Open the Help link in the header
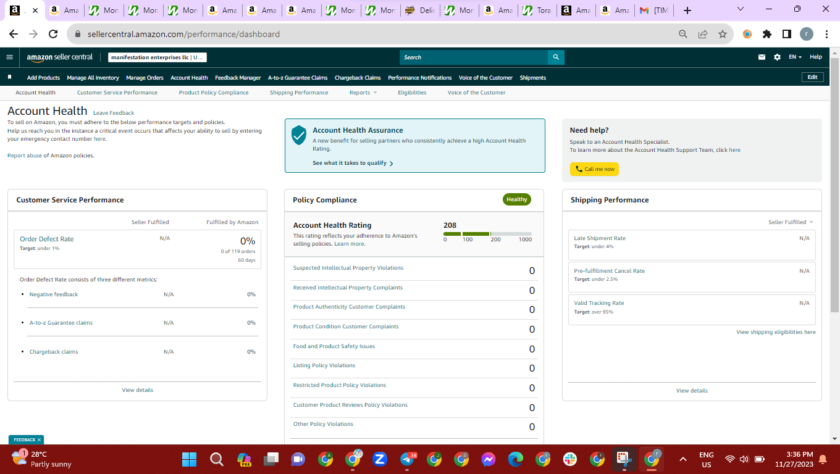 (816, 57)
